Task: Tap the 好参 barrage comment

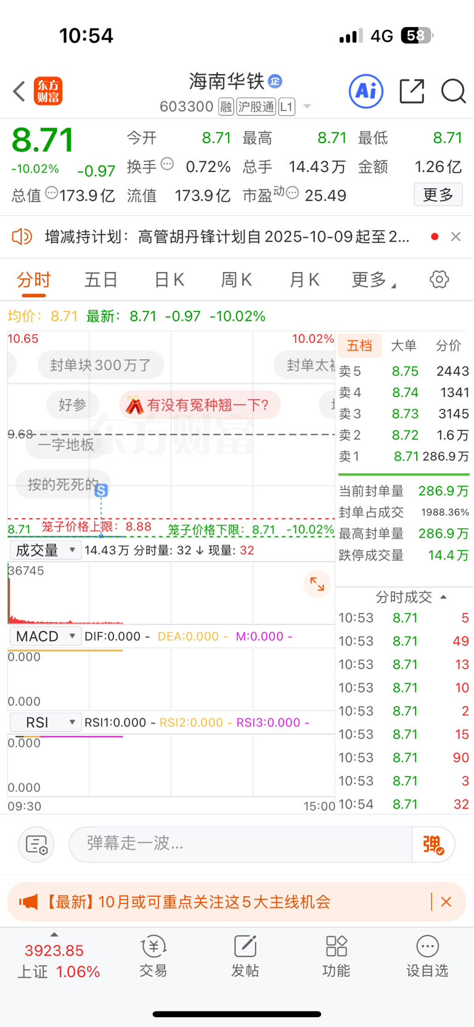Action: (73, 405)
